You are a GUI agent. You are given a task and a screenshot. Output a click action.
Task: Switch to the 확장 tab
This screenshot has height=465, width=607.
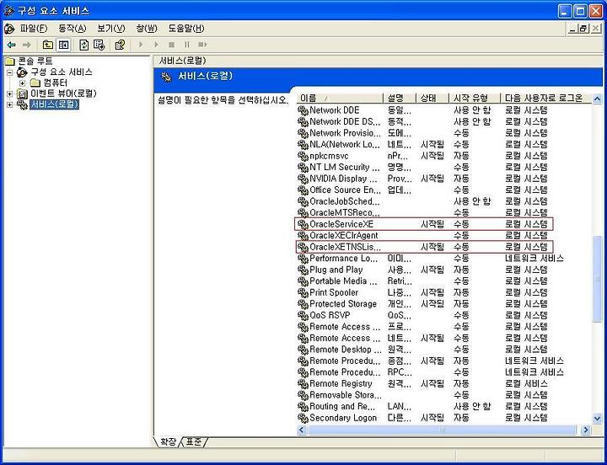[168, 441]
